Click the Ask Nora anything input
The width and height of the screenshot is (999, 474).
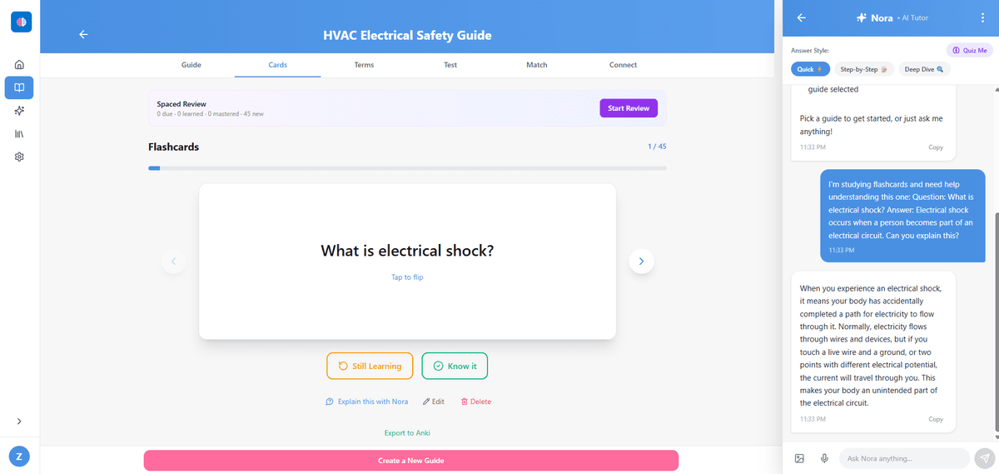click(x=903, y=458)
